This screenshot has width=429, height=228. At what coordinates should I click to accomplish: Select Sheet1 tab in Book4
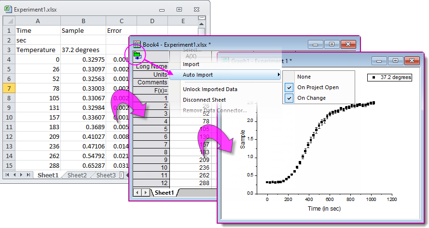tap(164, 193)
